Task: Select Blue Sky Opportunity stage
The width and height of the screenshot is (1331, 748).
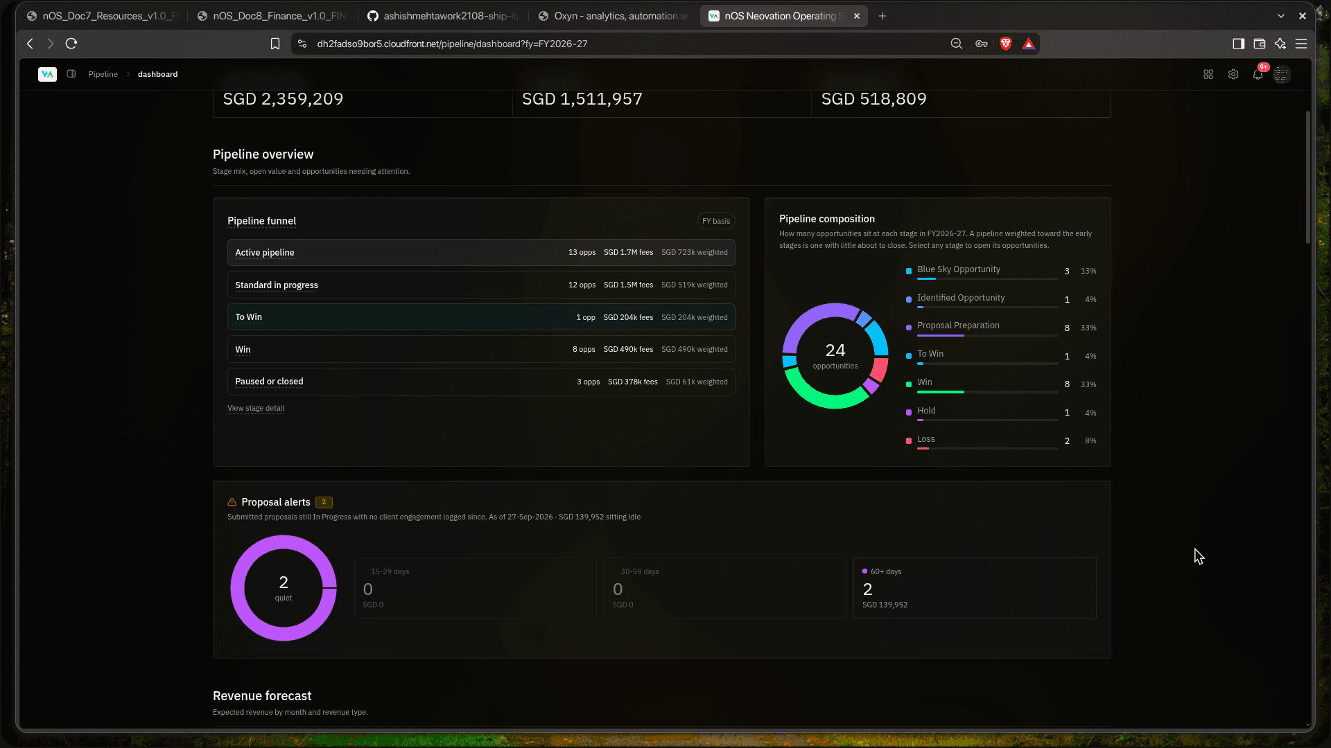Action: pos(1001,271)
